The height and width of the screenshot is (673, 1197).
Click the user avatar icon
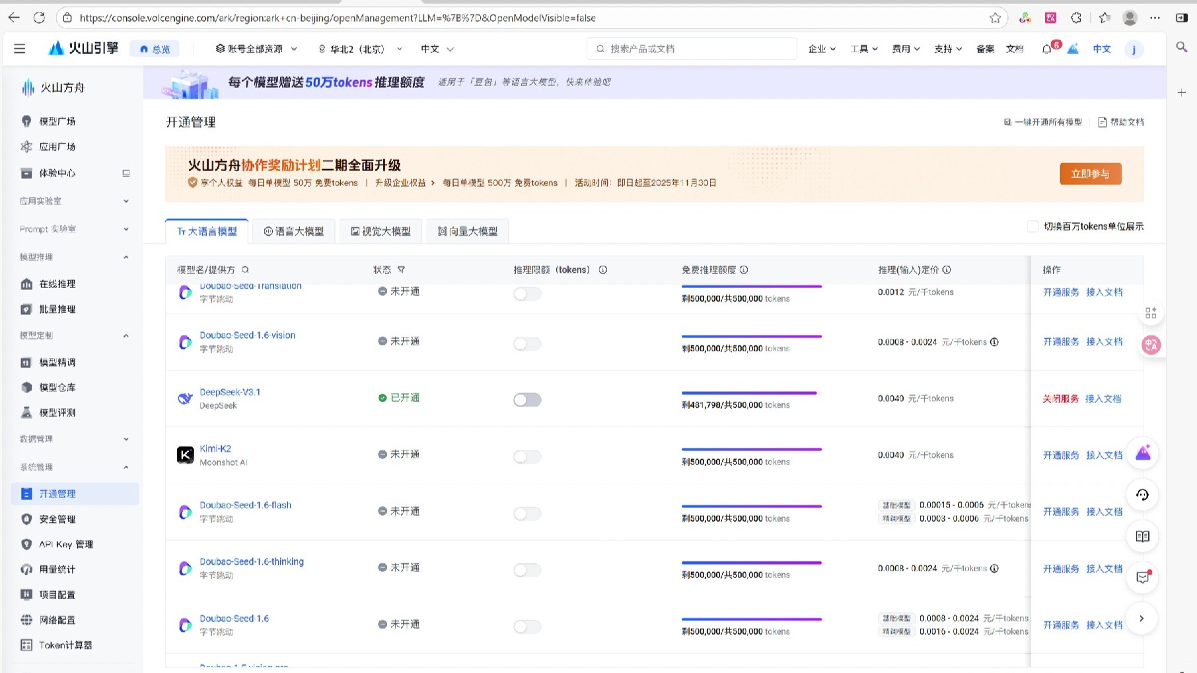[1134, 49]
